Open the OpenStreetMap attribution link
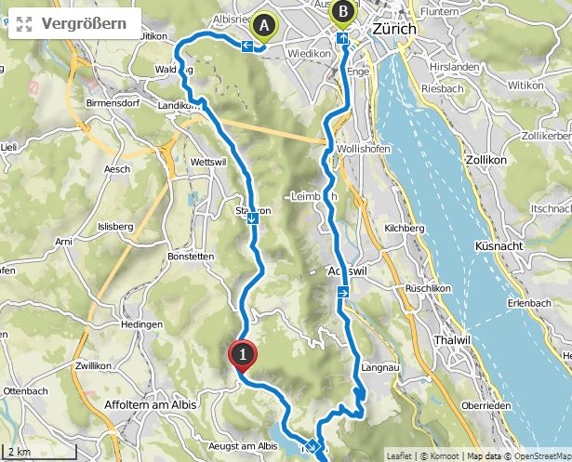This screenshot has width=572, height=462. [543, 455]
